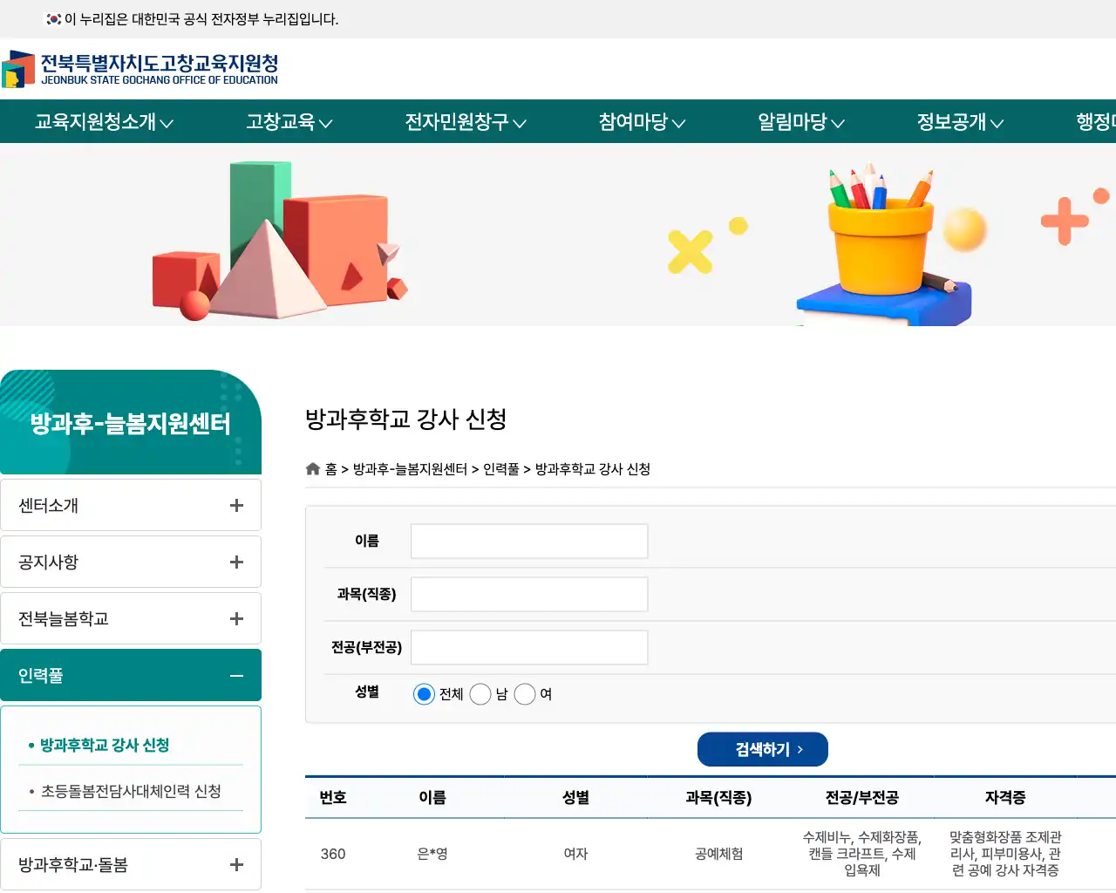Click the minus icon on 인력풀 section
The image size is (1116, 893).
236,674
